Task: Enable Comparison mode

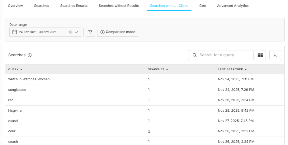Action: click(x=118, y=32)
